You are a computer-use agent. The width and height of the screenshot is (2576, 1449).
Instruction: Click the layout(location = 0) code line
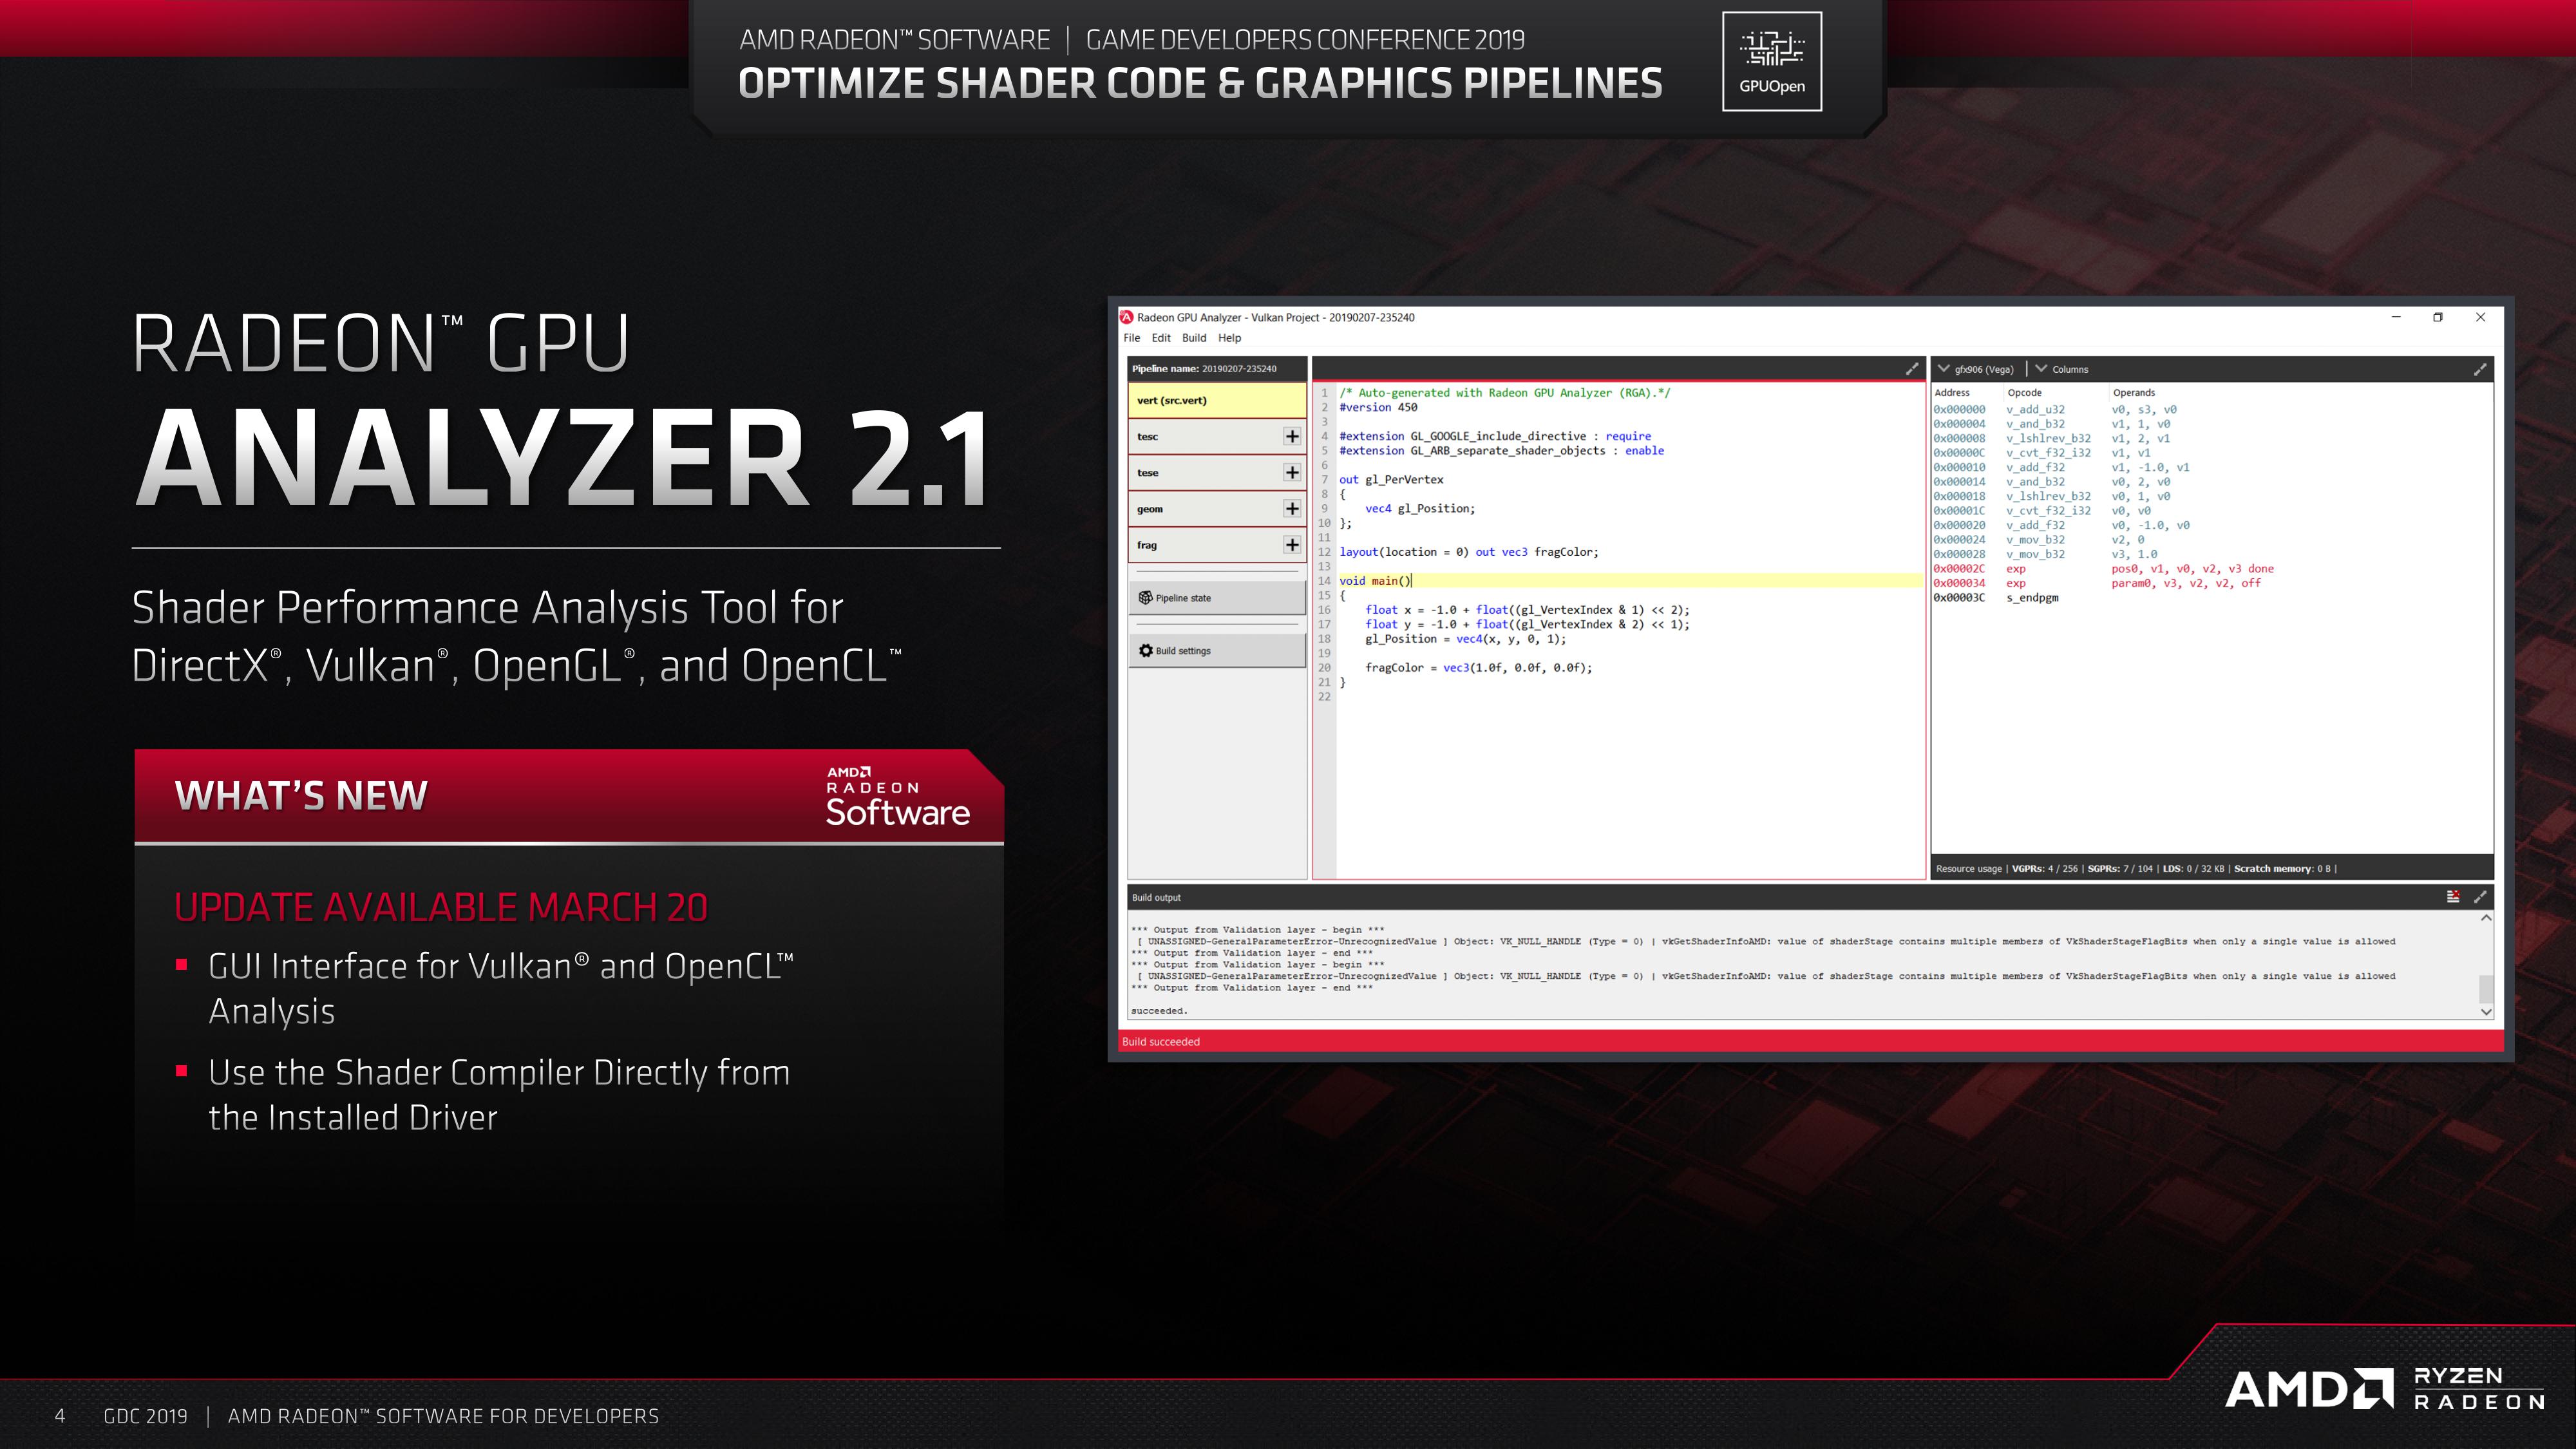coord(1469,552)
